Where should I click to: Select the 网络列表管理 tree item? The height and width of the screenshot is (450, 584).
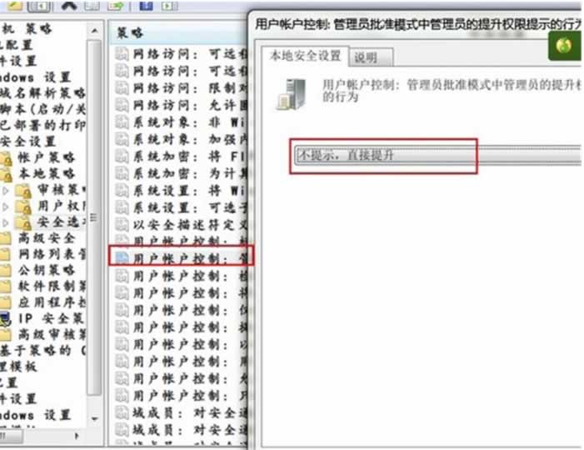(52, 254)
